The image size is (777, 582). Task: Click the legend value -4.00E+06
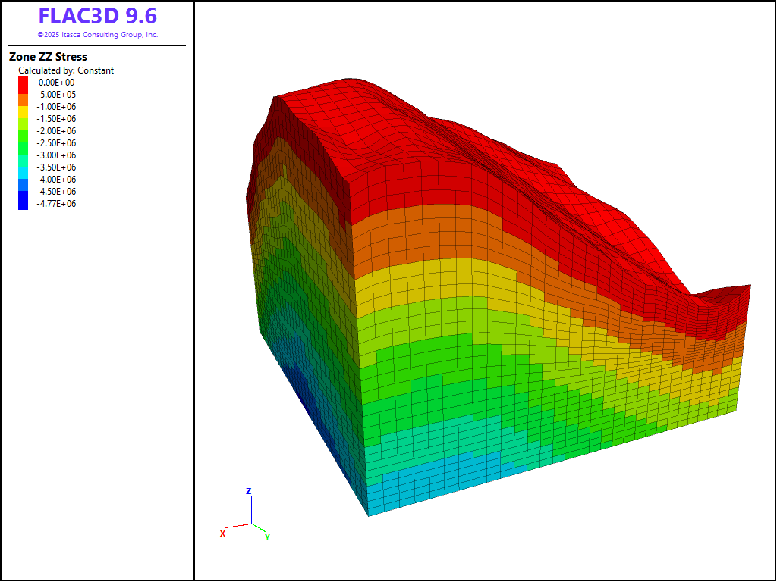click(x=57, y=180)
